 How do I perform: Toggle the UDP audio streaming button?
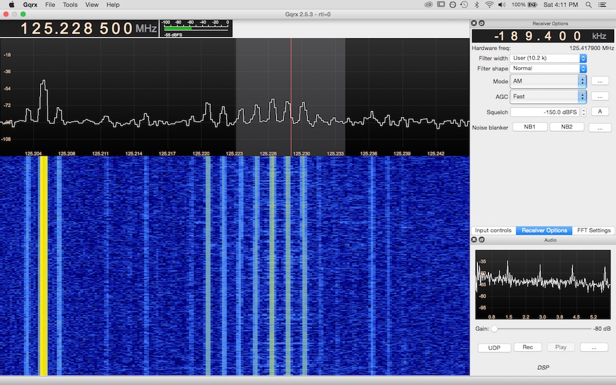[494, 347]
